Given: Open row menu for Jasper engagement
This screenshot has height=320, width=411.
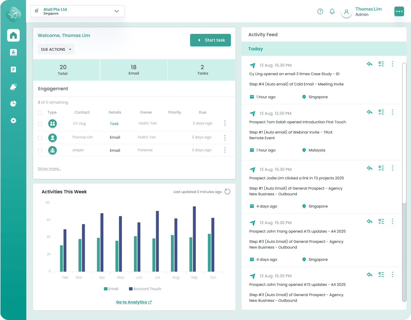Looking at the screenshot, I should [x=225, y=150].
